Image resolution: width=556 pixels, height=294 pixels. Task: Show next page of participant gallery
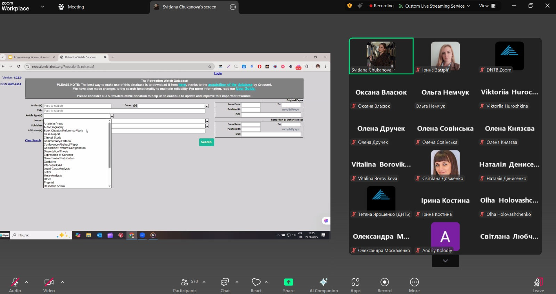coord(445,261)
